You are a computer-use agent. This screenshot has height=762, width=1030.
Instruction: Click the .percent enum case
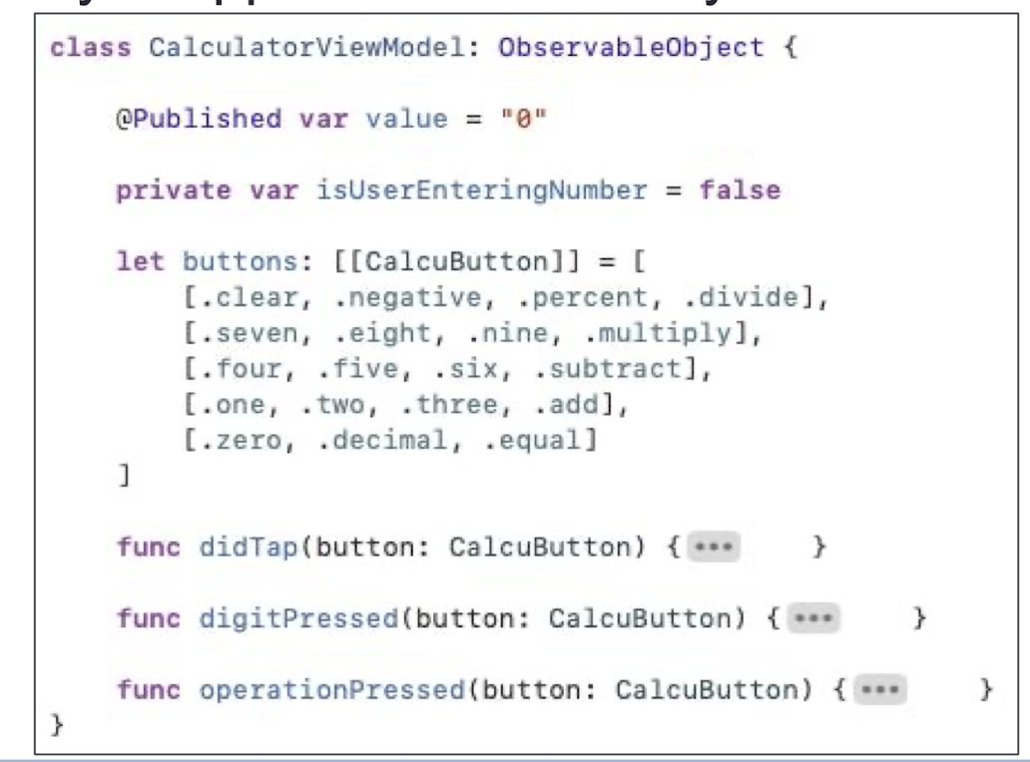coord(583,298)
